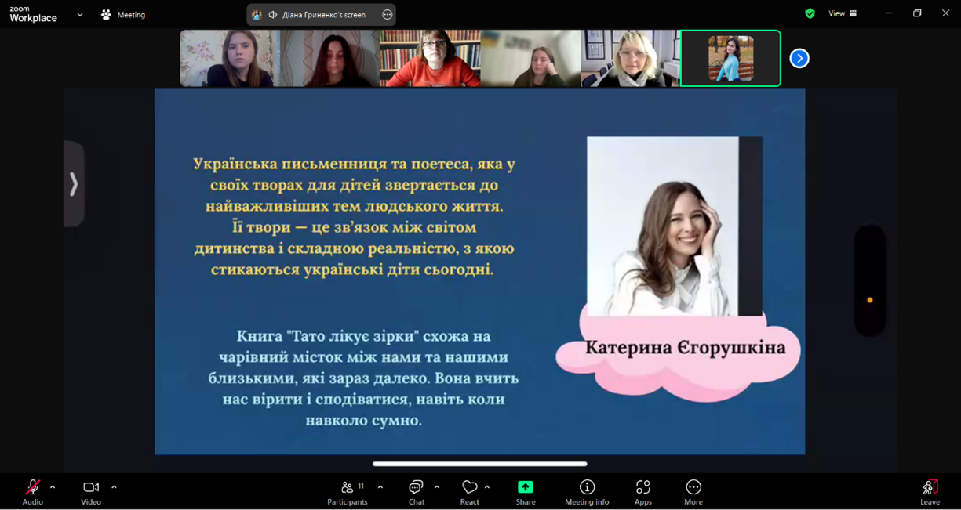Click the green encryption shield icon

point(810,13)
